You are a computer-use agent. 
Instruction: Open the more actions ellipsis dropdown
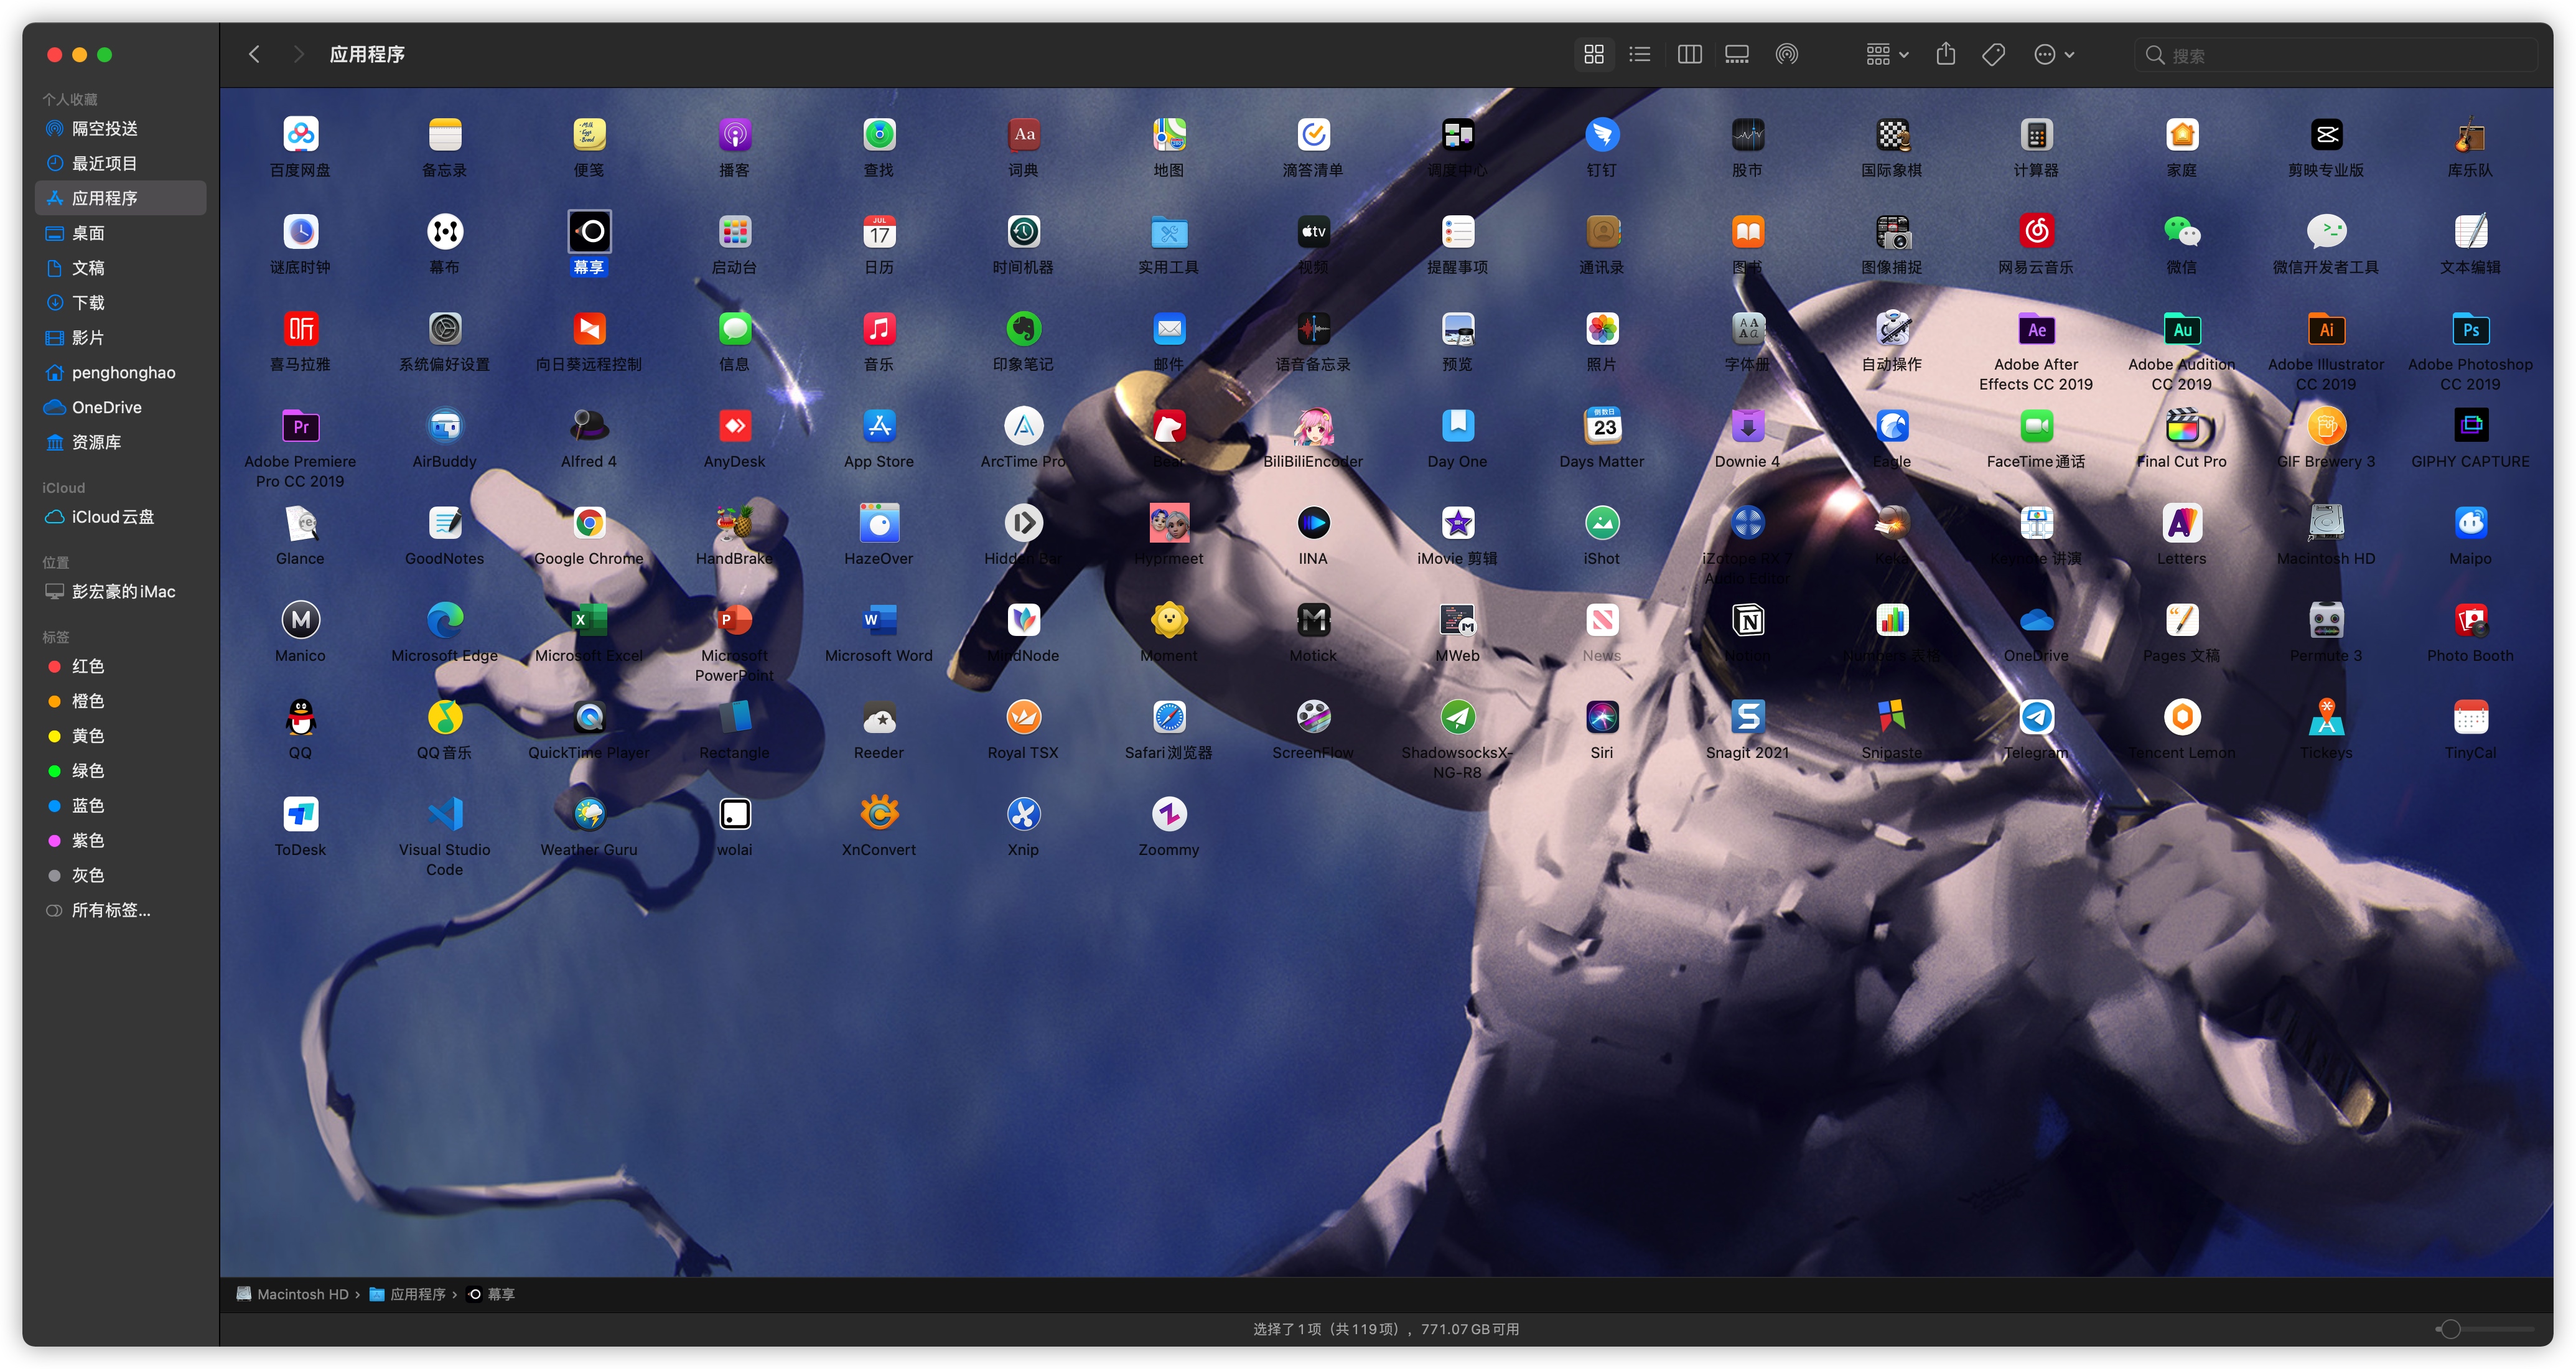pyautogui.click(x=2054, y=54)
